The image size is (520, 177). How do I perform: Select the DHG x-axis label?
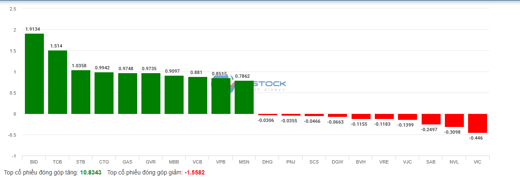(267, 162)
